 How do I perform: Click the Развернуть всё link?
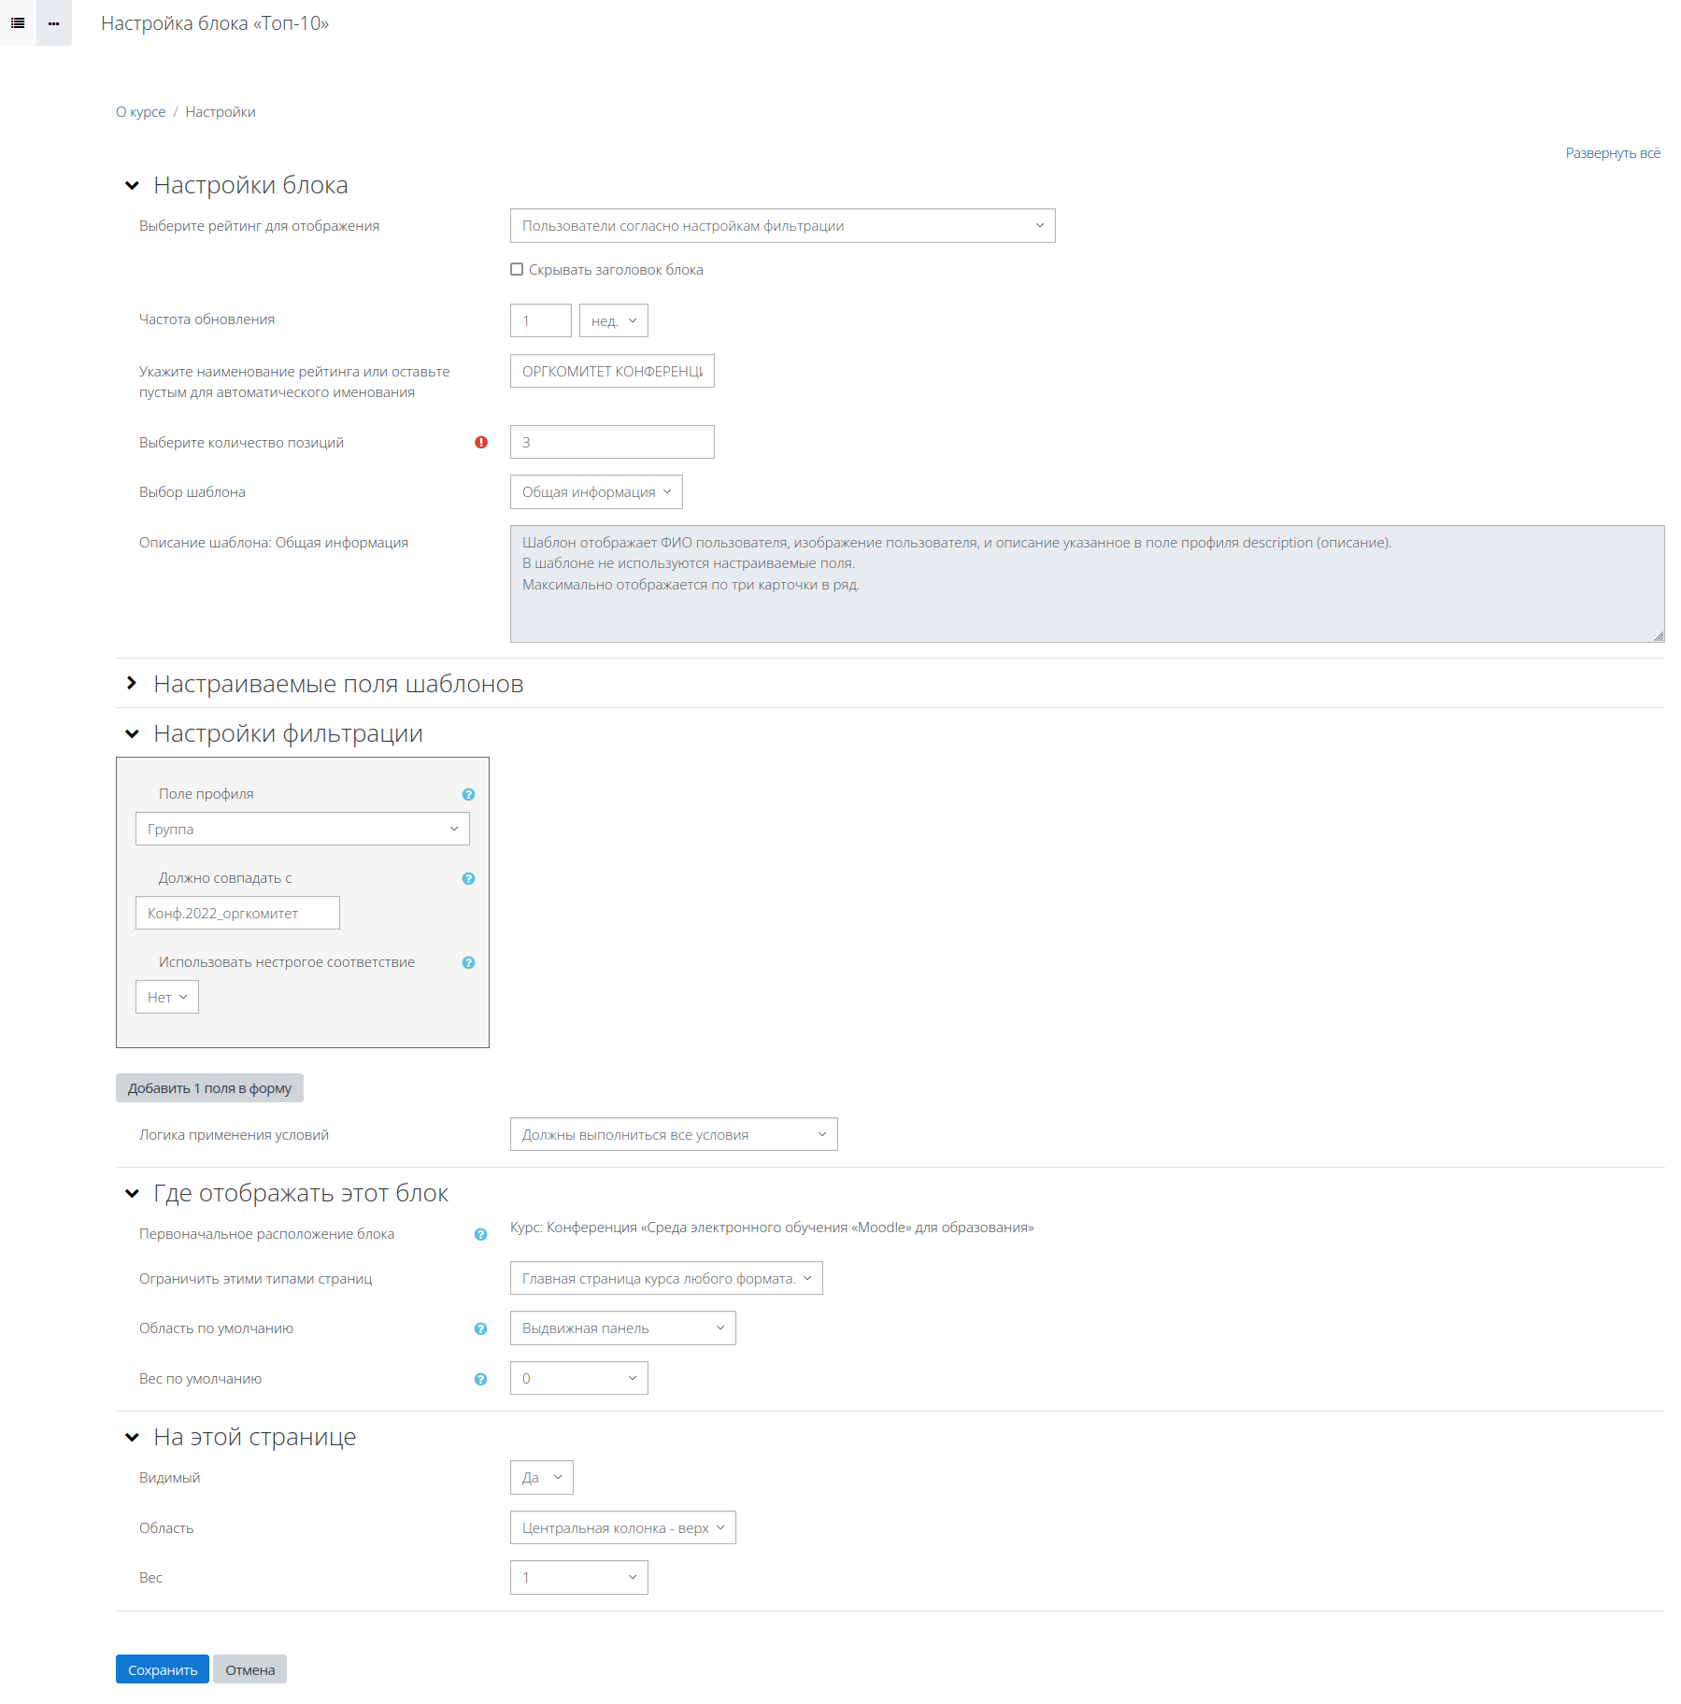click(1613, 153)
